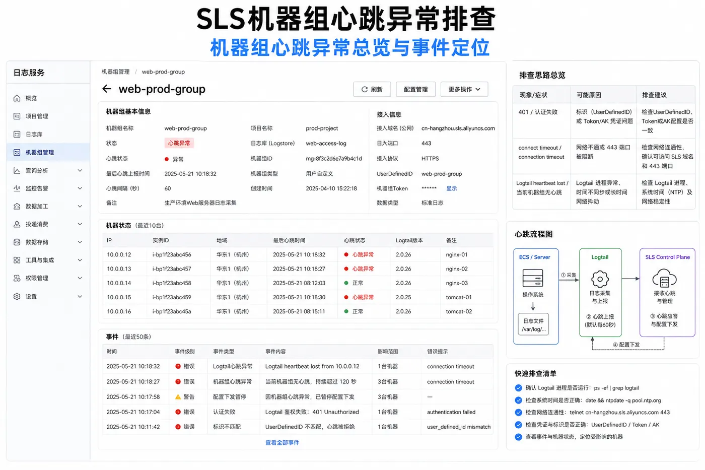The image size is (705, 470).
Task: Click the green status dot for 10.0.0.16
Action: pyautogui.click(x=346, y=311)
